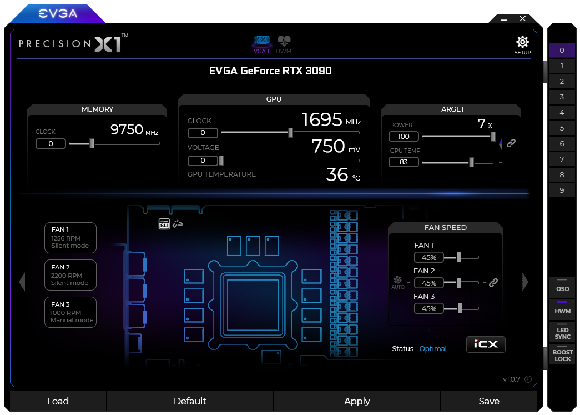Click the memory clock slider
580x415 pixels.
click(114, 143)
